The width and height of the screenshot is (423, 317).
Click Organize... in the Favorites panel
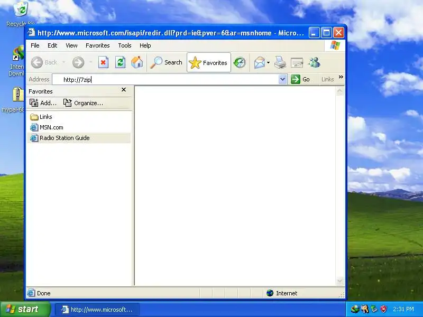tap(83, 103)
